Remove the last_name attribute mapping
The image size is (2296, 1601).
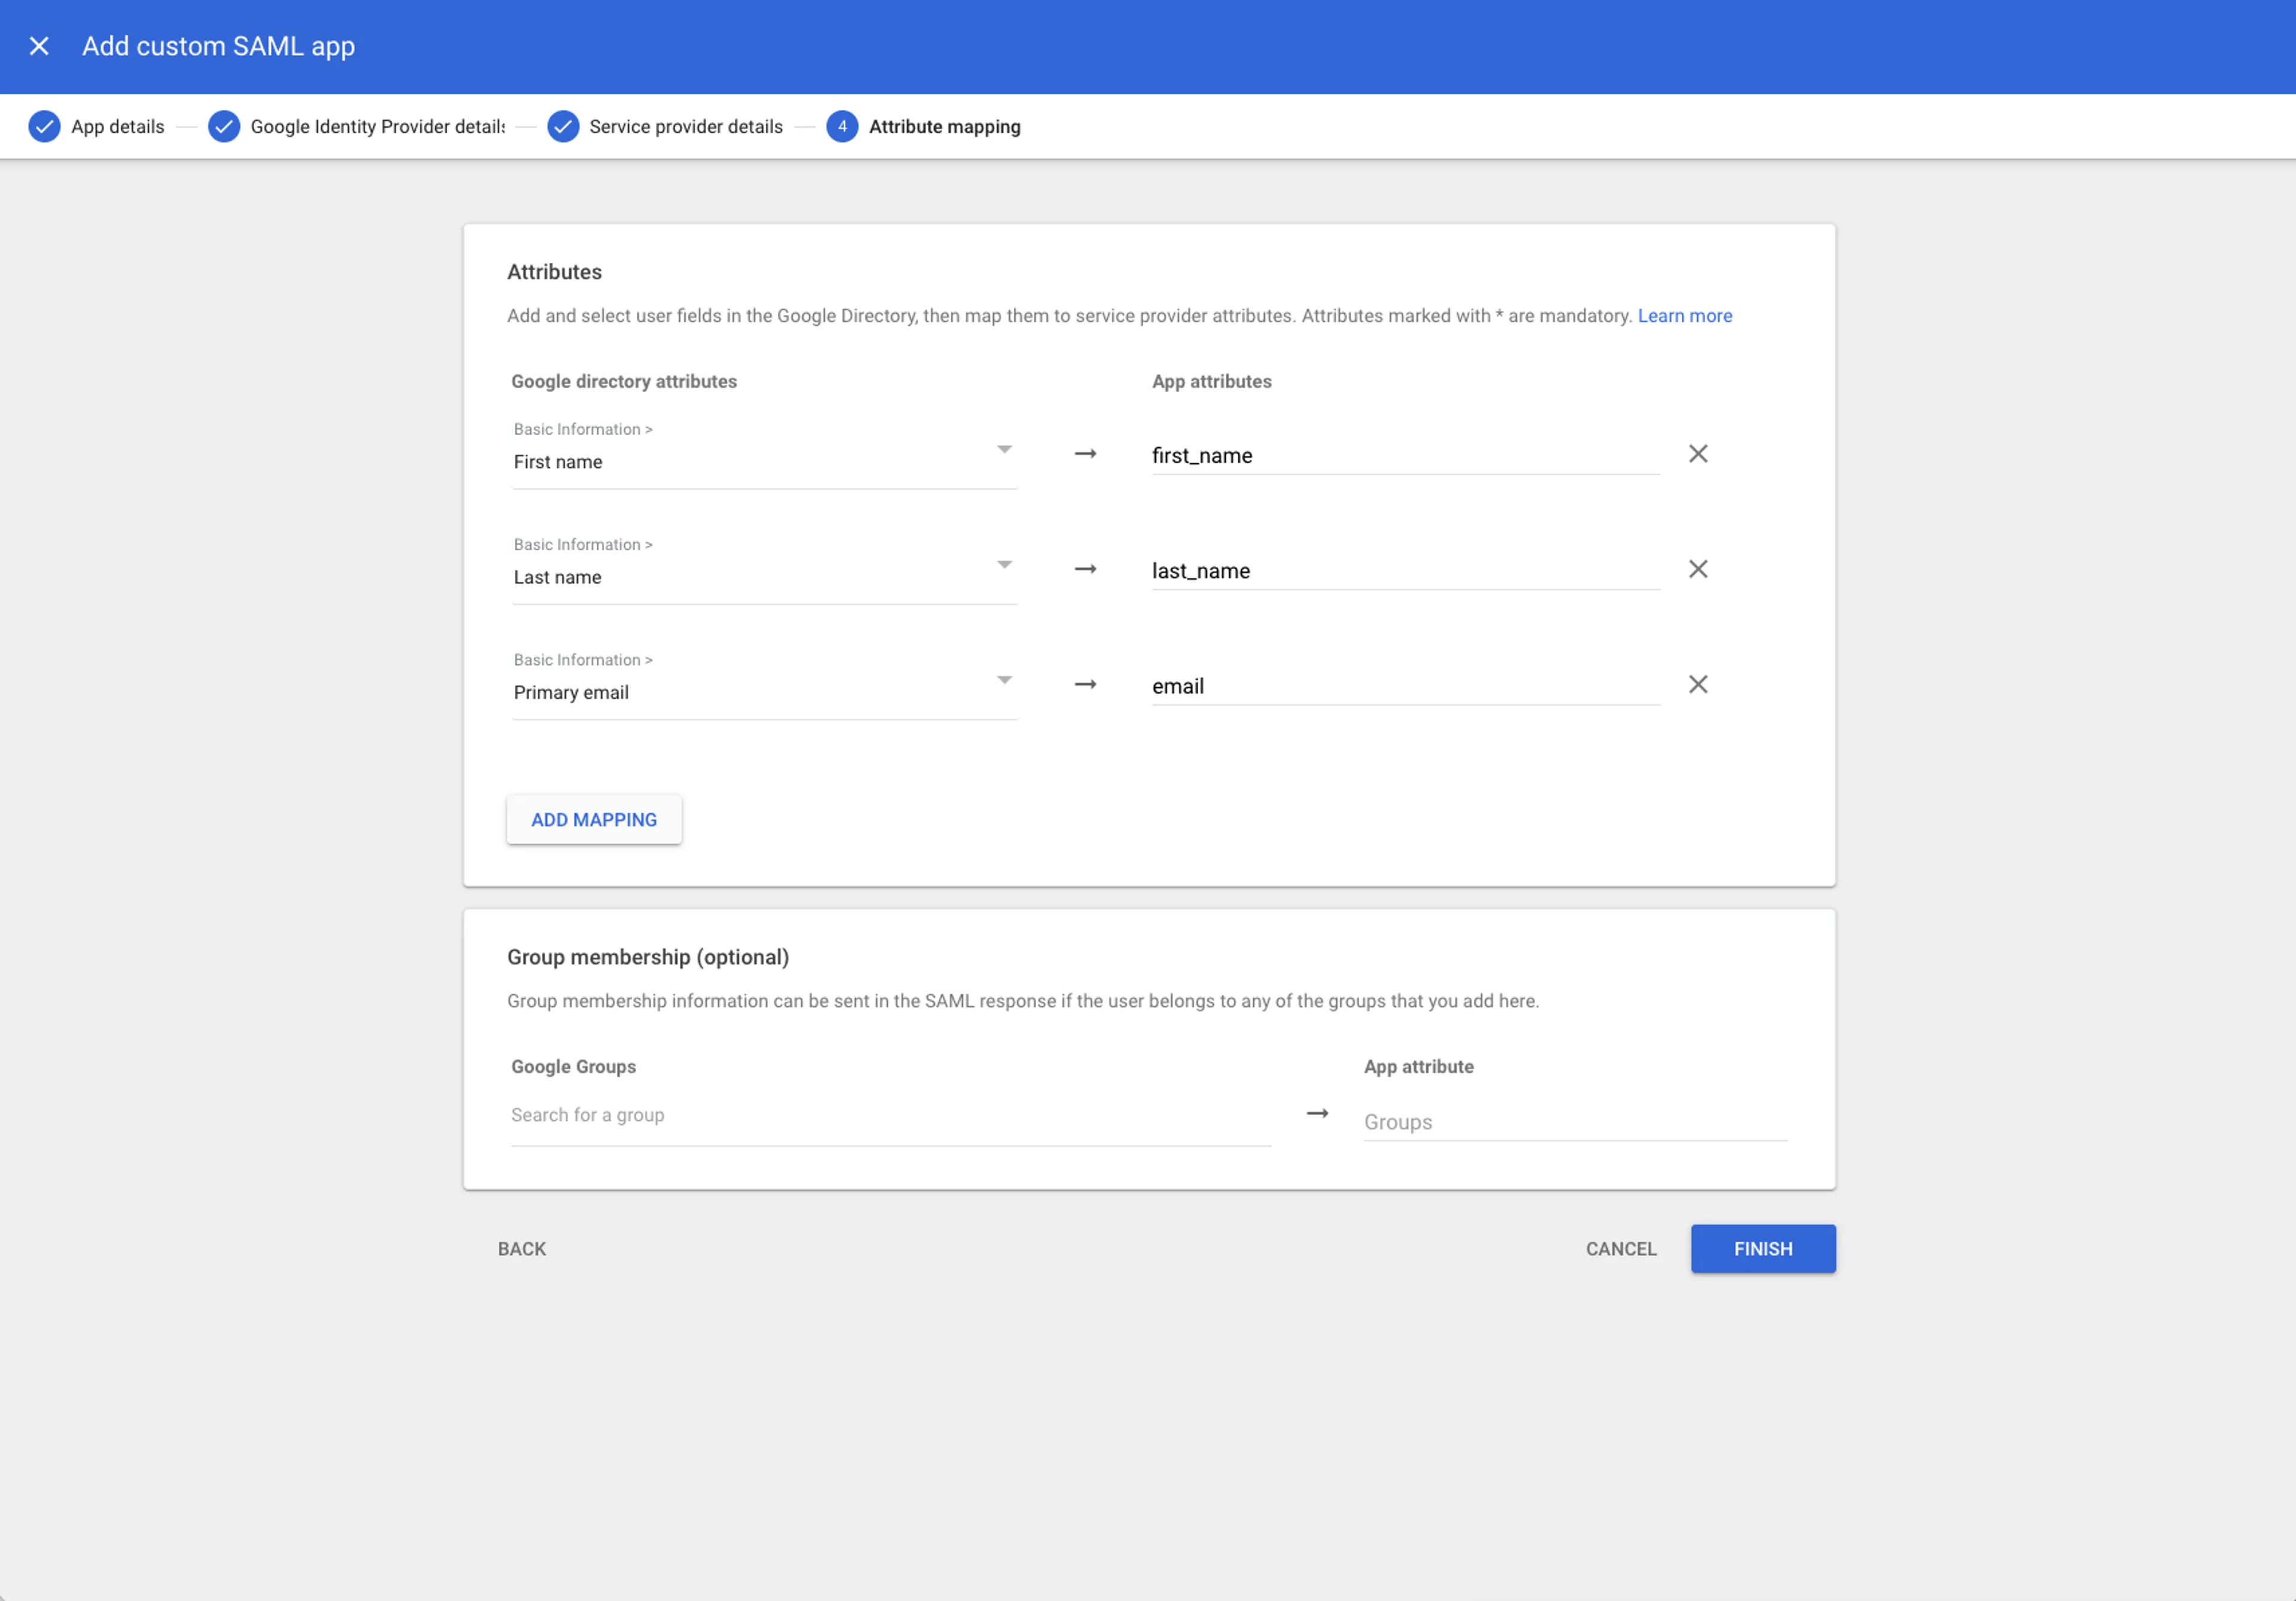coord(1697,569)
